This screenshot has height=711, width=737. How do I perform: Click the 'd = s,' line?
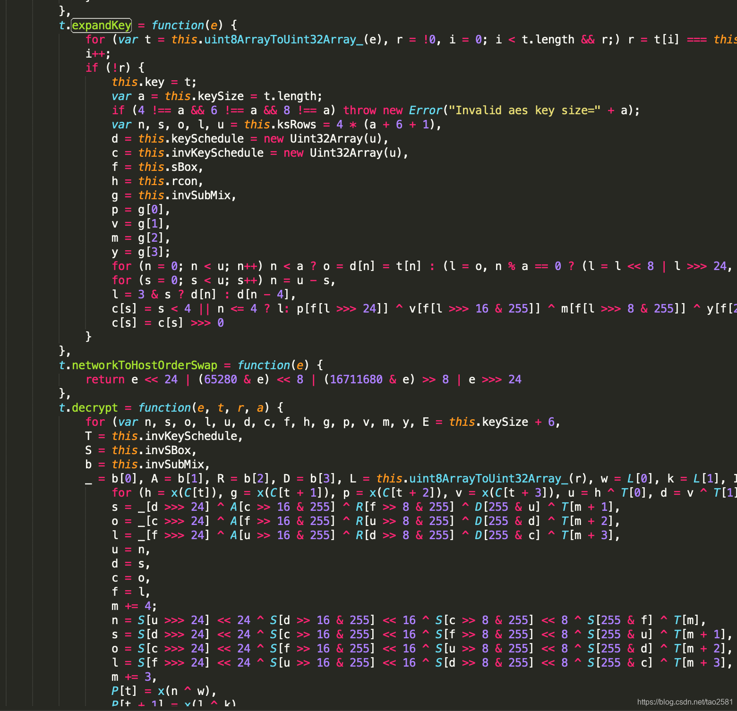[131, 563]
